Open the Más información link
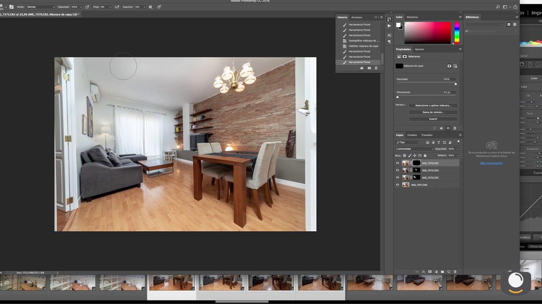Viewport: 542px width, 304px height. tap(491, 163)
